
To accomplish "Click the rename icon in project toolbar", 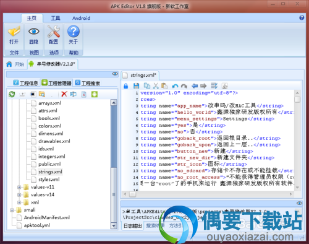I will click(73, 94).
